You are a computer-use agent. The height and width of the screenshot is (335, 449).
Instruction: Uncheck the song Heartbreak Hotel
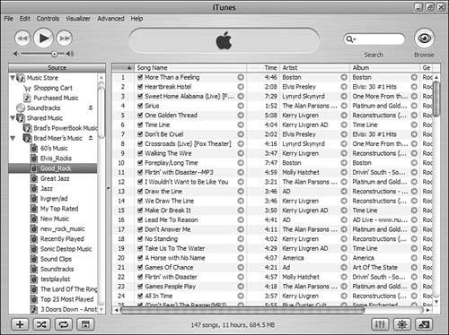click(140, 87)
